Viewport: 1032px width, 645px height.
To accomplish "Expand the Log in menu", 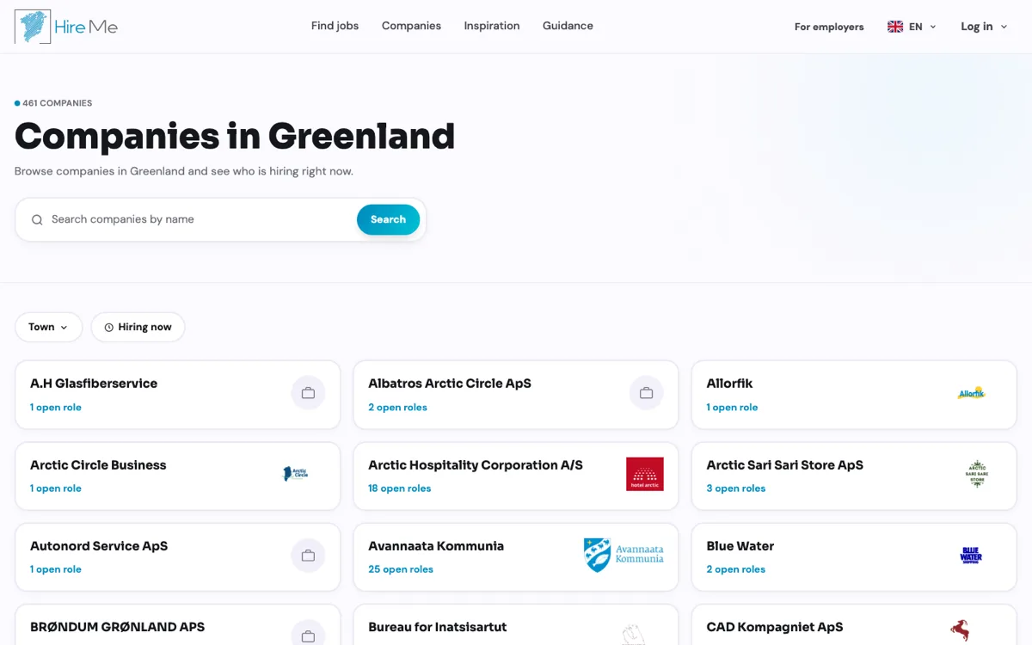I will click(x=984, y=27).
